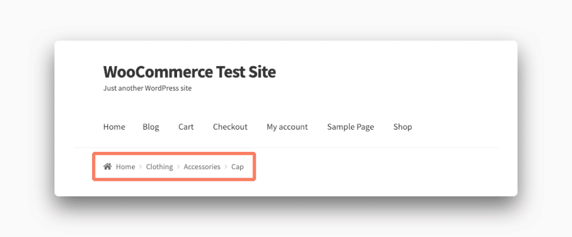This screenshot has width=572, height=237.
Task: Go to Home in the navigation menu
Action: pyautogui.click(x=114, y=127)
